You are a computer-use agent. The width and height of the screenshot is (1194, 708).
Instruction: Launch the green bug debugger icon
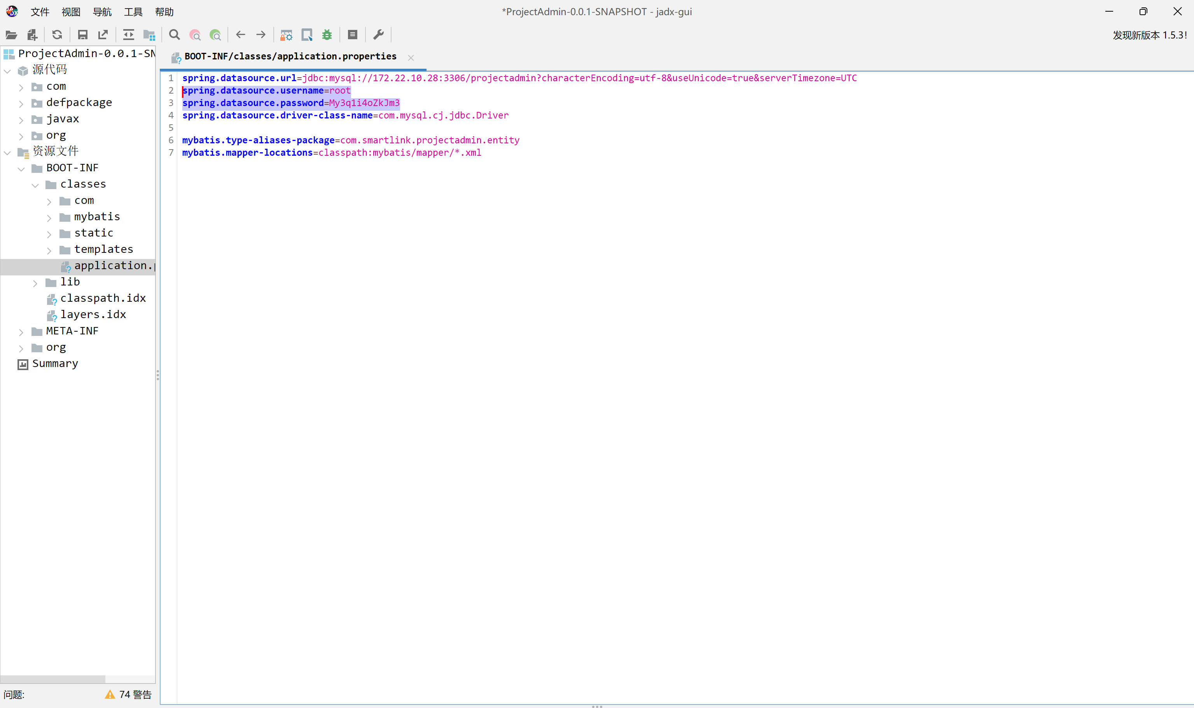point(327,35)
